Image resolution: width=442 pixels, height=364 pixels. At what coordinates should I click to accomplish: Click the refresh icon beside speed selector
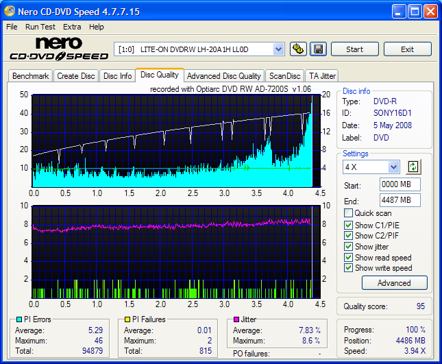coord(413,167)
